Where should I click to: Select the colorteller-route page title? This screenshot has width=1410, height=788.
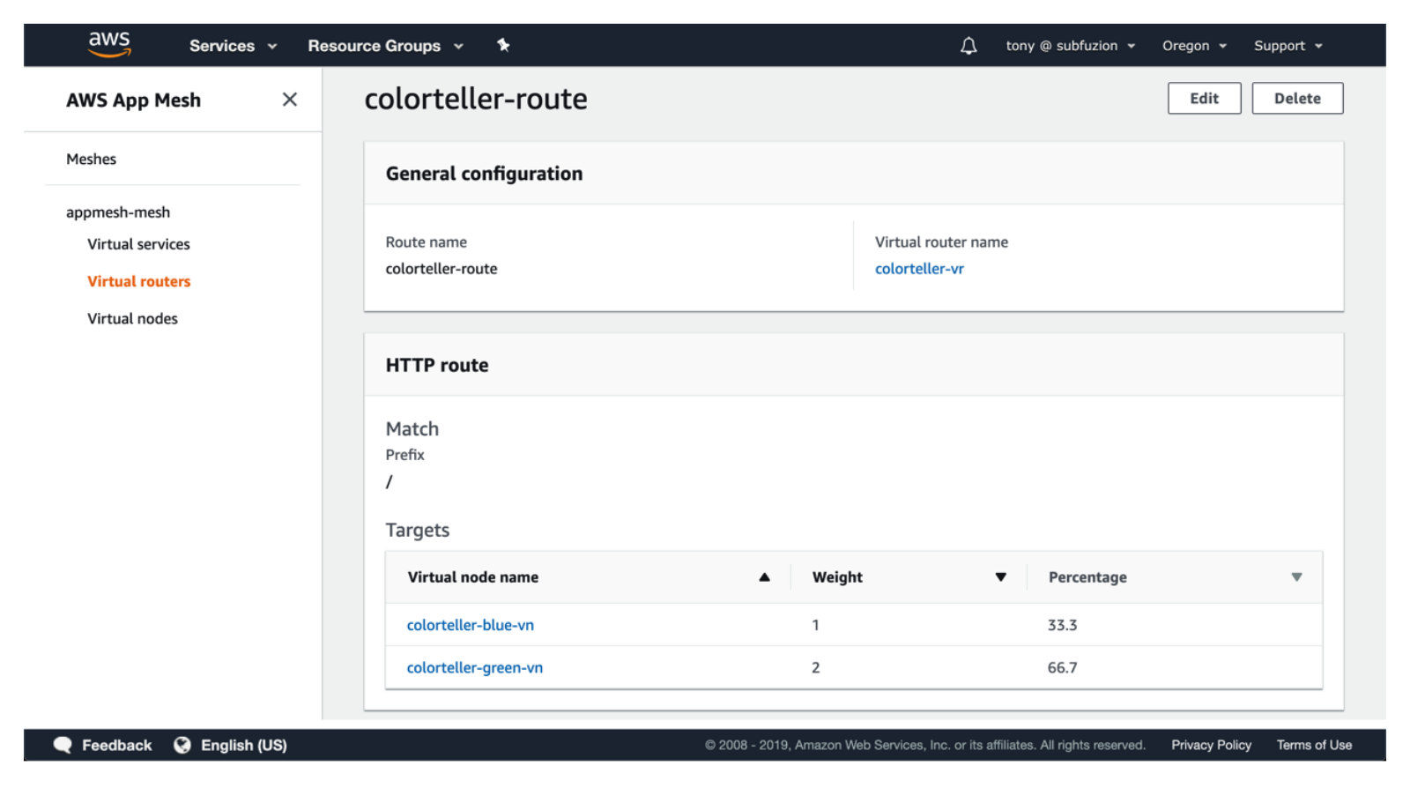pyautogui.click(x=476, y=99)
